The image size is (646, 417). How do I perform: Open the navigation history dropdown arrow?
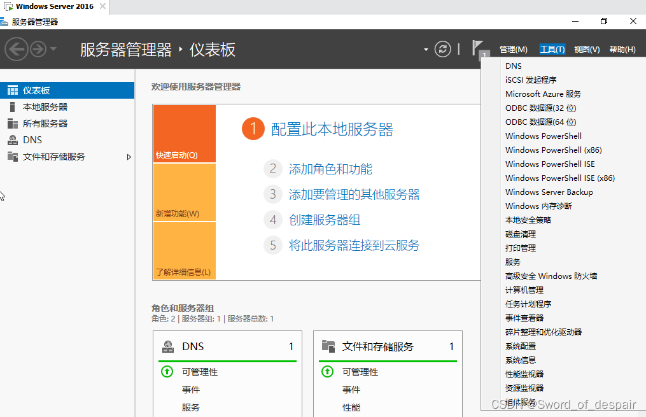[53, 49]
